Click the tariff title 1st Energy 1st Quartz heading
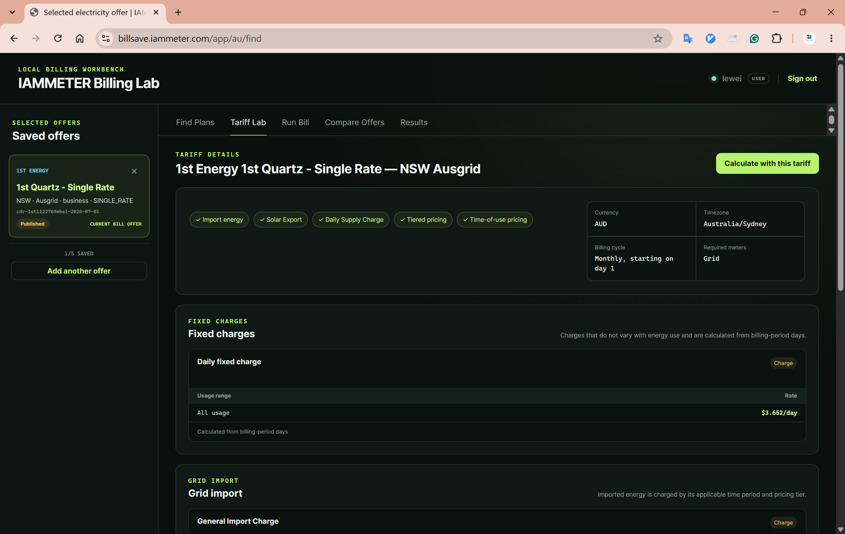 (x=328, y=169)
